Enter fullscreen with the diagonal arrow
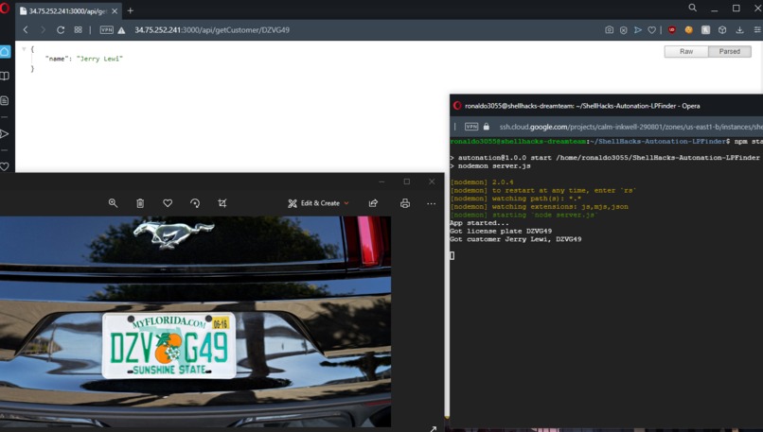The height and width of the screenshot is (432, 763). click(x=433, y=429)
